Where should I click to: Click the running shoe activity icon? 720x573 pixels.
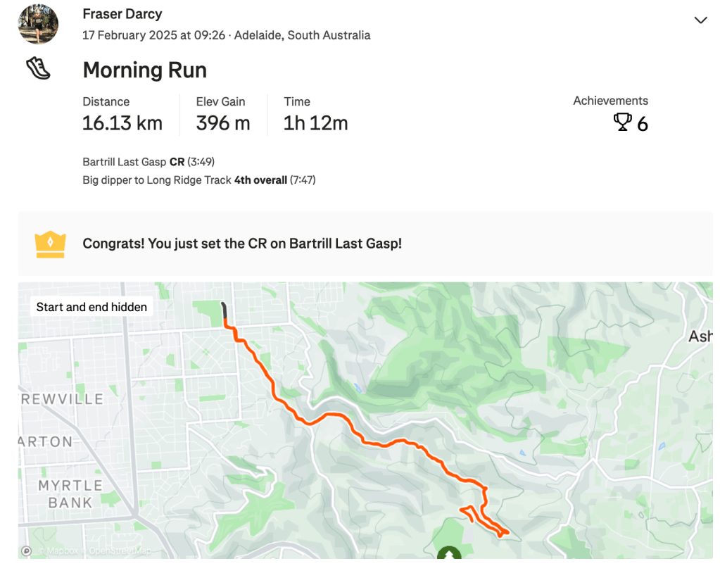pyautogui.click(x=38, y=68)
